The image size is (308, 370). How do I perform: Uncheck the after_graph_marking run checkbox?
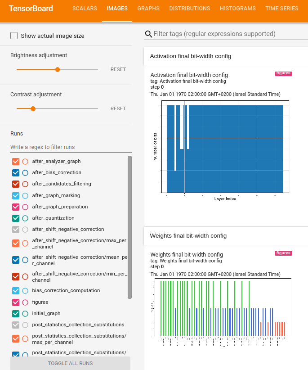pos(16,196)
